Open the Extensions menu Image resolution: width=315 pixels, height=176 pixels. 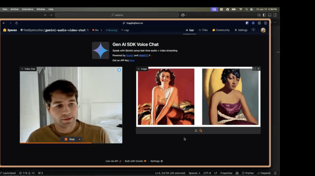[28, 9]
